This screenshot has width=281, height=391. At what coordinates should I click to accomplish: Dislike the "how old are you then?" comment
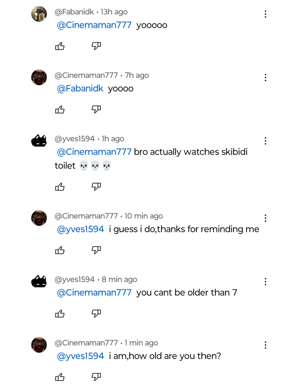(x=96, y=377)
